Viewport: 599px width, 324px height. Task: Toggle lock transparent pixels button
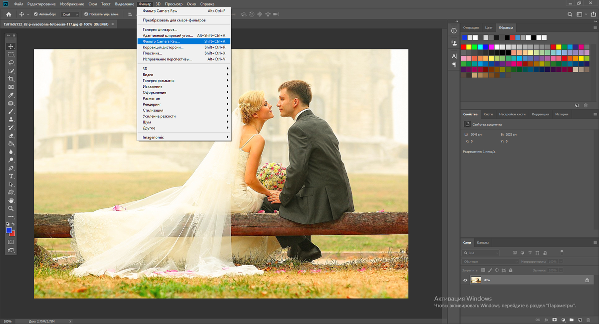click(x=482, y=270)
